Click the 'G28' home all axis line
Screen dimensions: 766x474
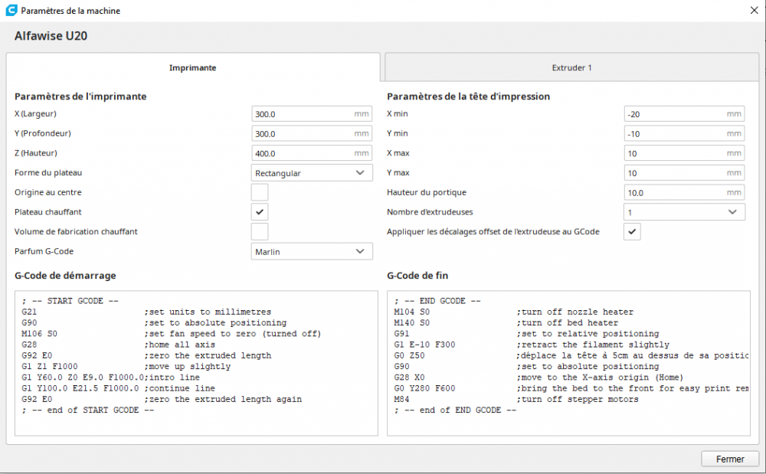118,345
